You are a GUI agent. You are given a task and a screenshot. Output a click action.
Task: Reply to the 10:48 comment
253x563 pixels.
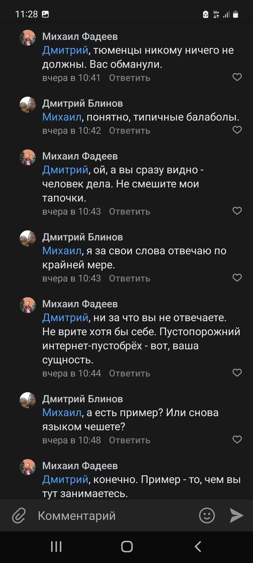[x=129, y=440]
